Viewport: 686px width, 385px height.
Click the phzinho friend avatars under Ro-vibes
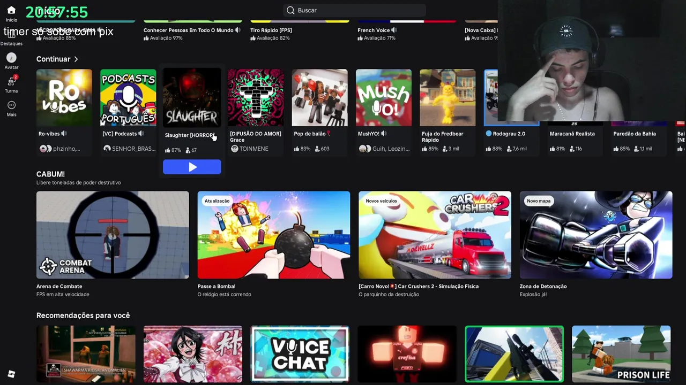coord(46,149)
